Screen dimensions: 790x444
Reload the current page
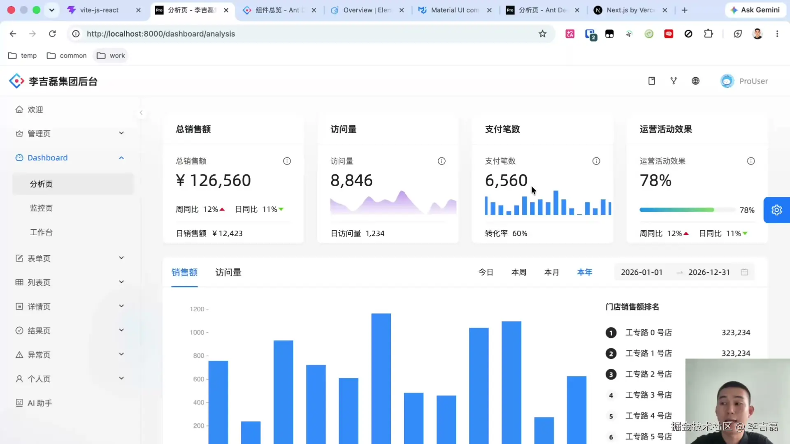pos(52,34)
